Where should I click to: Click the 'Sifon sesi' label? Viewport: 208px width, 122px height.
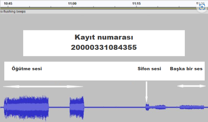point(149,69)
